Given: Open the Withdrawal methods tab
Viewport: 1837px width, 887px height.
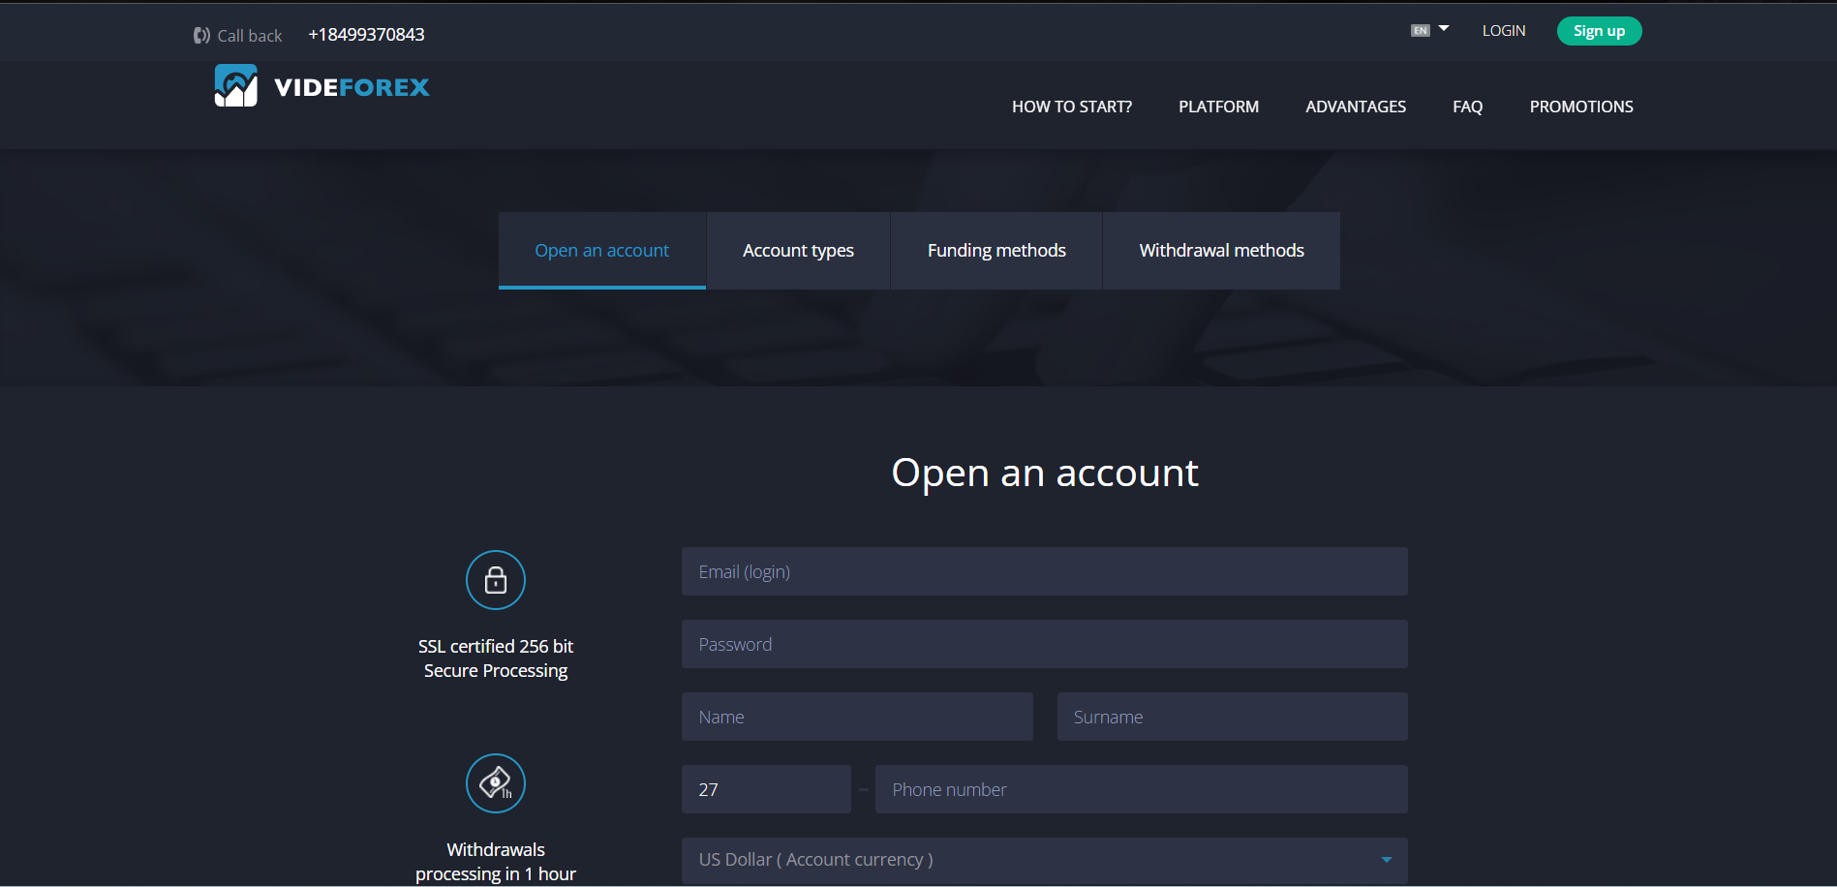Looking at the screenshot, I should pyautogui.click(x=1221, y=250).
